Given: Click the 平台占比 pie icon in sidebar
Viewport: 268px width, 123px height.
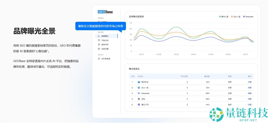Looking at the screenshot, I should click(99, 40).
